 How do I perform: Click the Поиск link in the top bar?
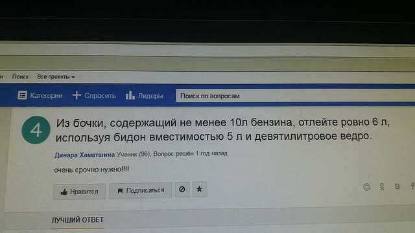(x=20, y=76)
